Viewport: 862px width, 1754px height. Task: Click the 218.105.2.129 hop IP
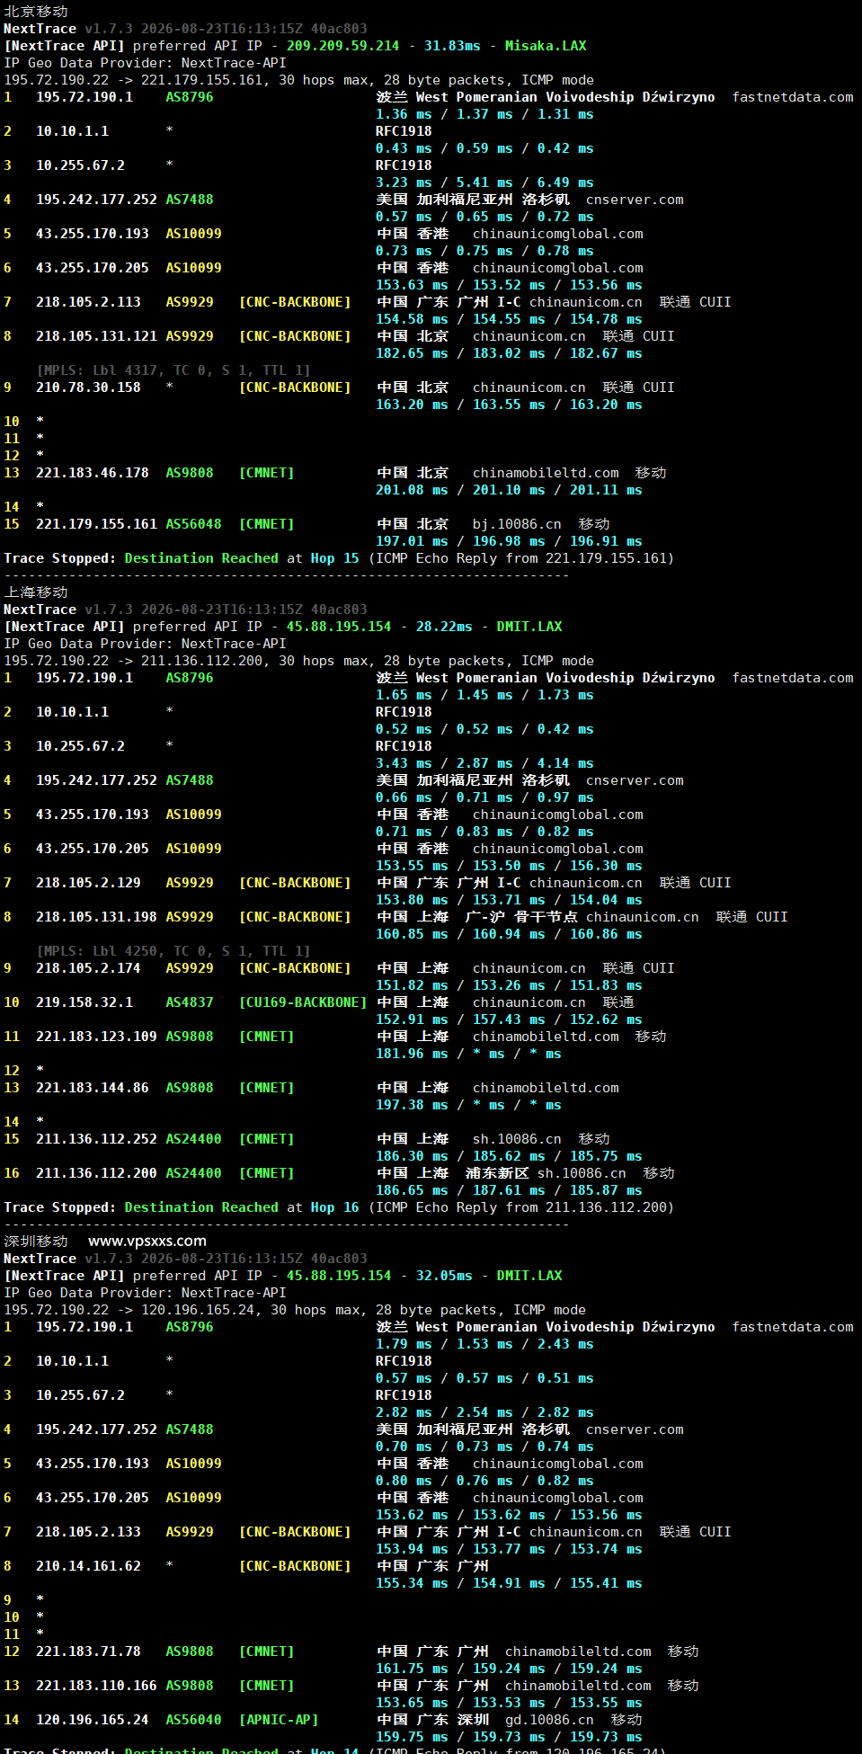click(88, 883)
